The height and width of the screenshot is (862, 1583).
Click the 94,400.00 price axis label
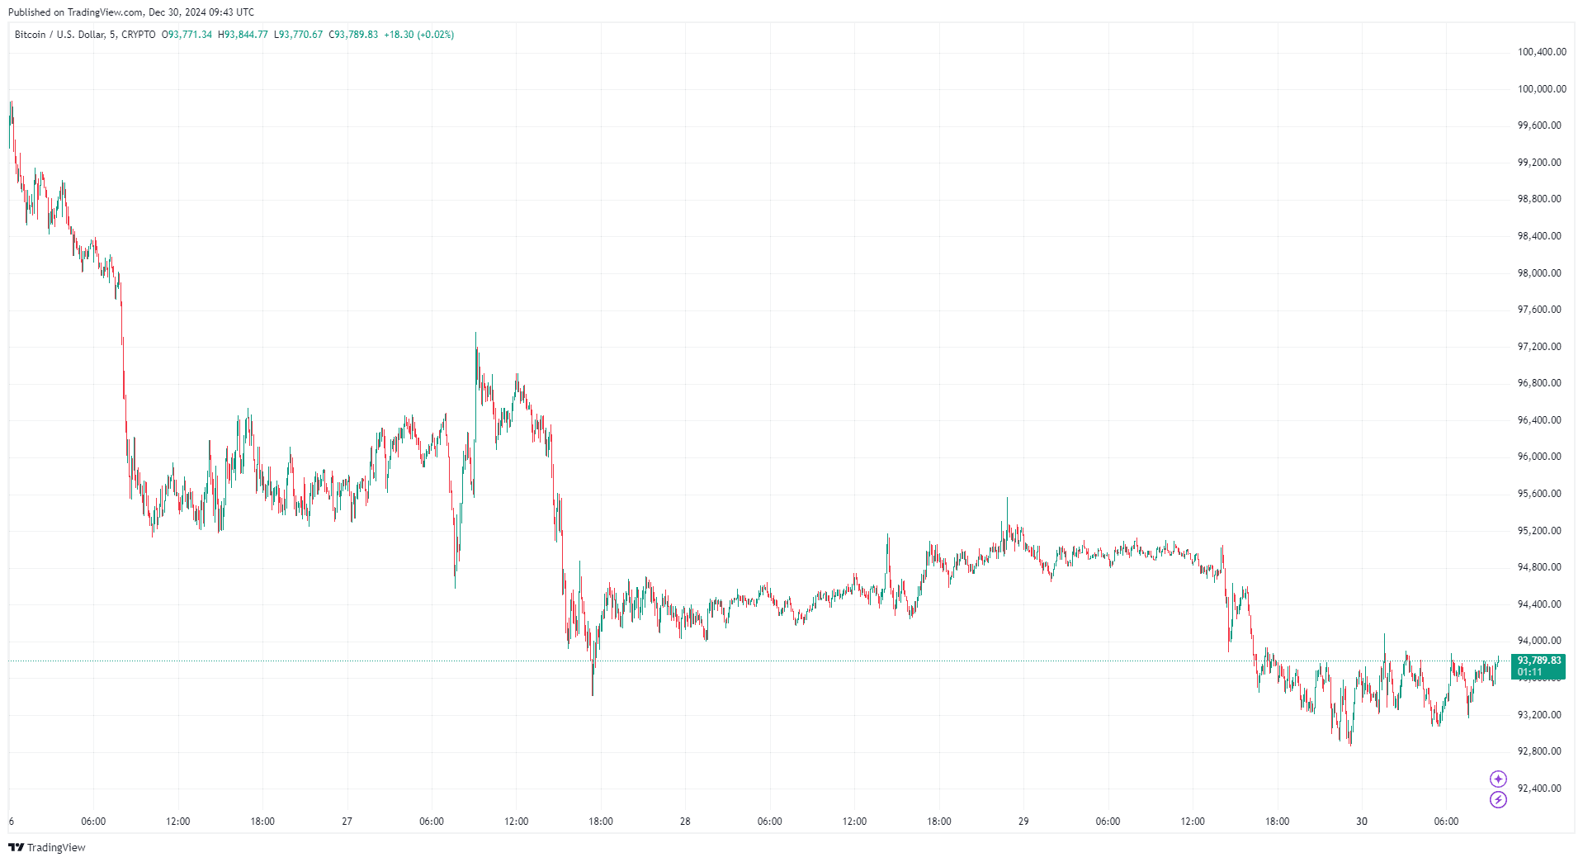1539,604
